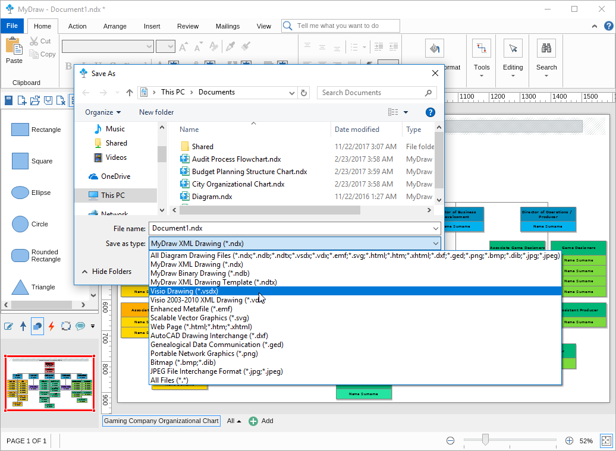Choose Visio Drawing (*.vsdx) from list
This screenshot has height=451, width=616.
click(x=355, y=291)
